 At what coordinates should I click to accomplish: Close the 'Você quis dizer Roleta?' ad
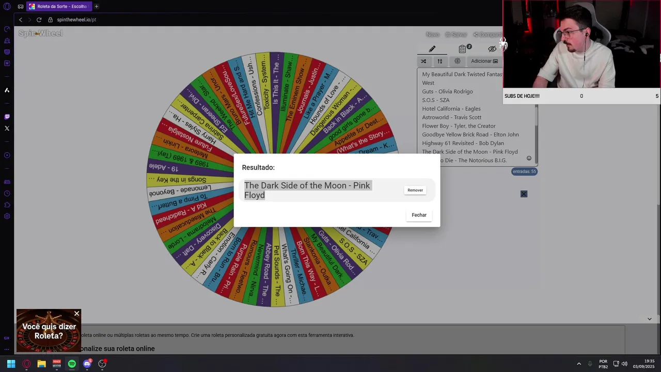pos(76,314)
